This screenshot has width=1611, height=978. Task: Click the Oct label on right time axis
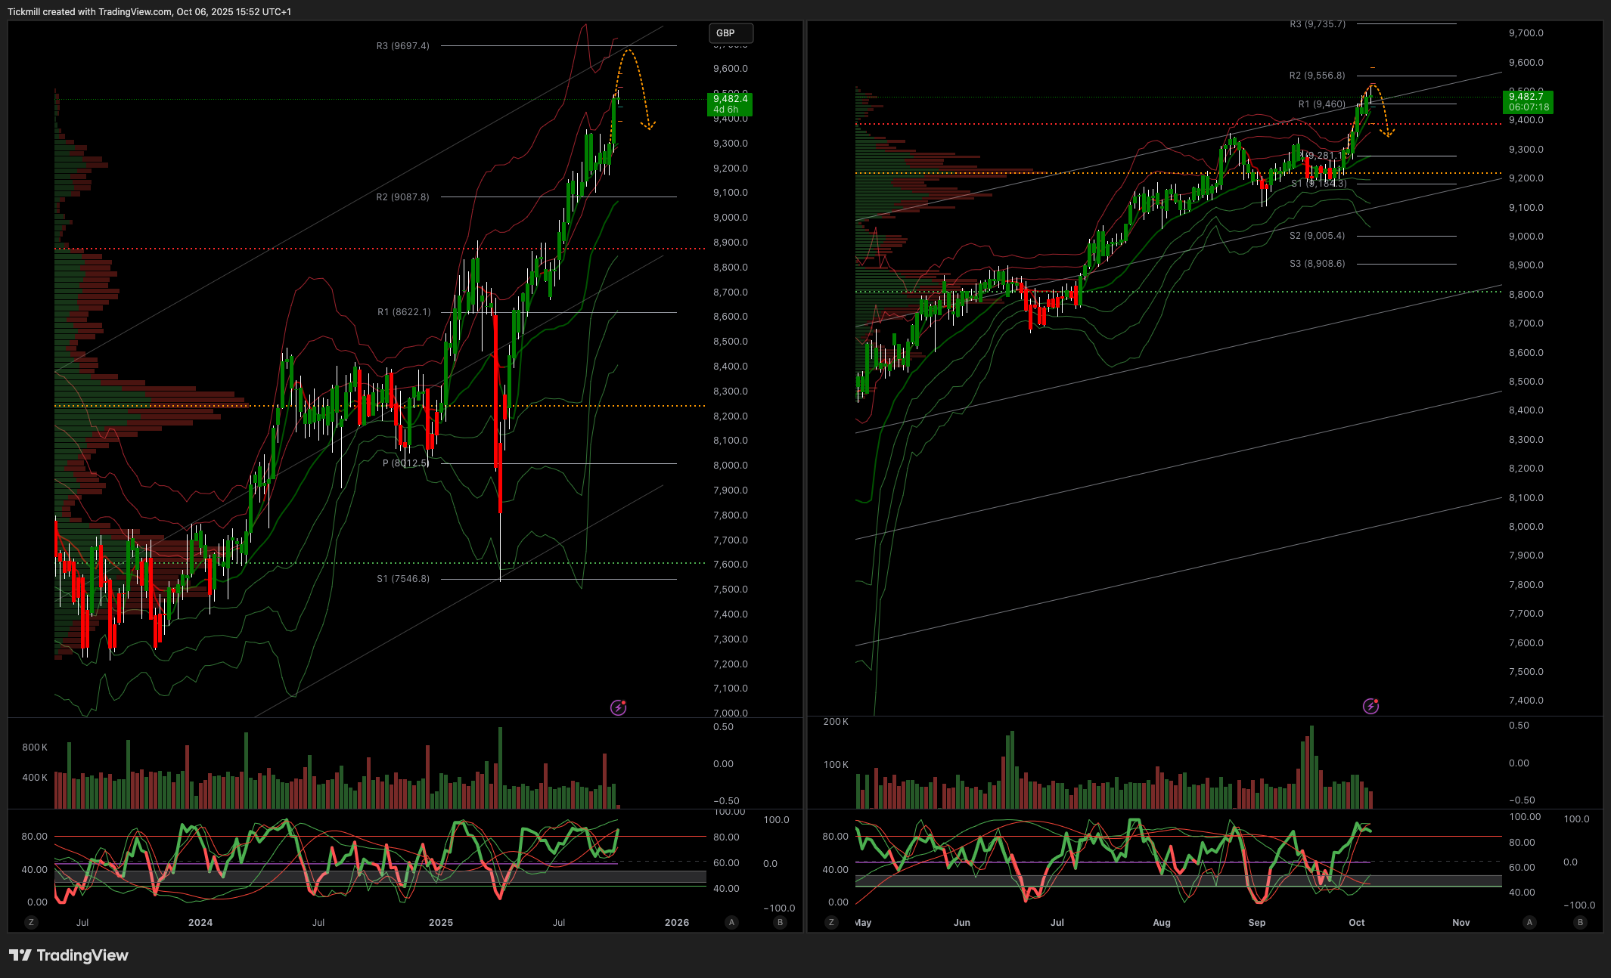[x=1356, y=922]
